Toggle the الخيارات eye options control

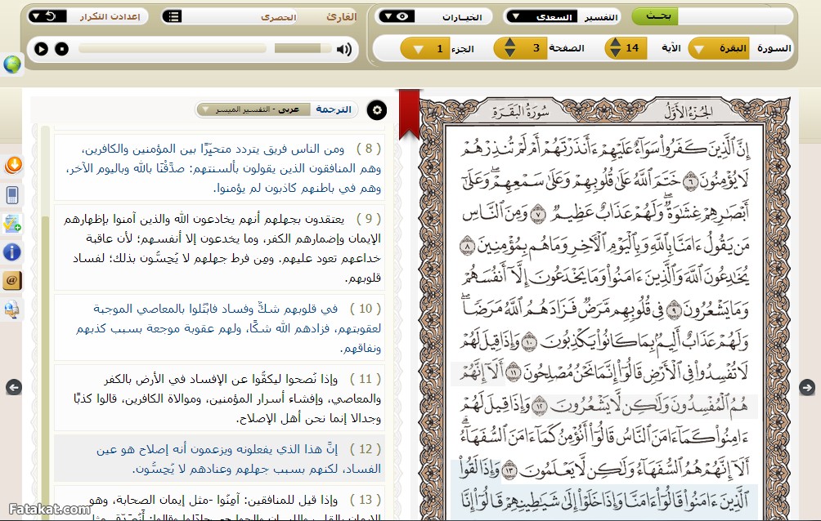(395, 17)
